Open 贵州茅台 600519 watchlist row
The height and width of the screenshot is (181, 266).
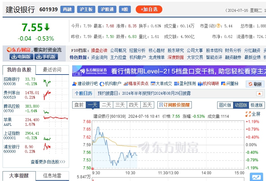(x=36, y=95)
